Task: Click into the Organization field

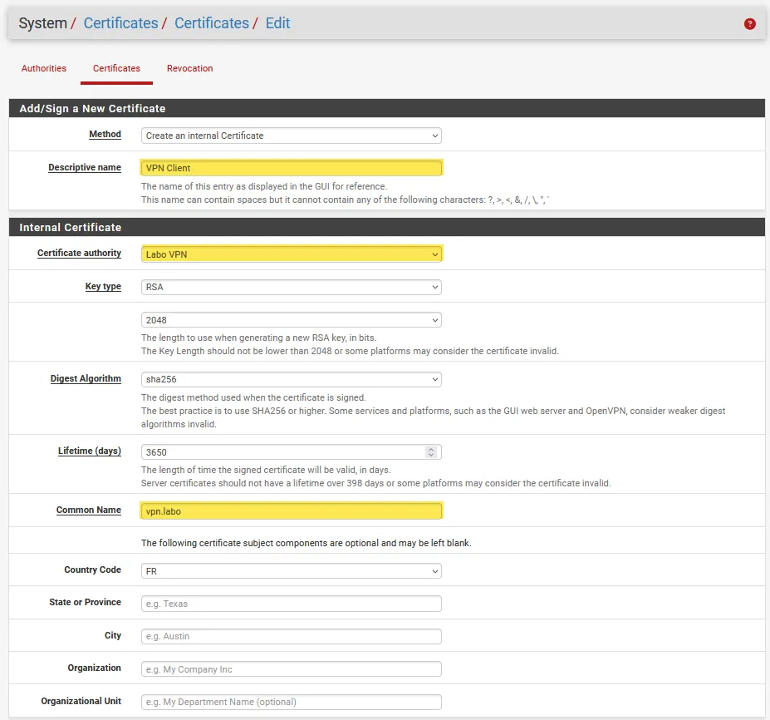Action: [x=291, y=669]
